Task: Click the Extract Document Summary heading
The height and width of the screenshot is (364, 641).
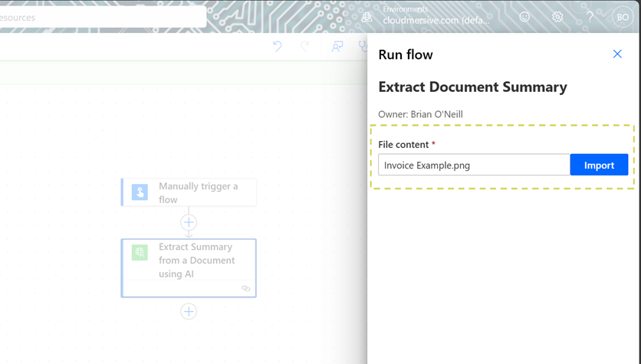Action: [472, 87]
